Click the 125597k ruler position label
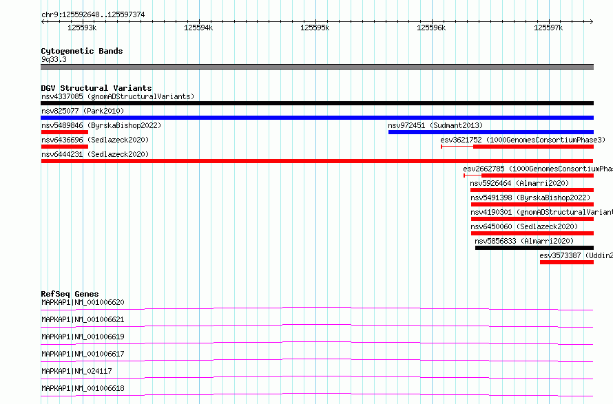 [x=548, y=28]
